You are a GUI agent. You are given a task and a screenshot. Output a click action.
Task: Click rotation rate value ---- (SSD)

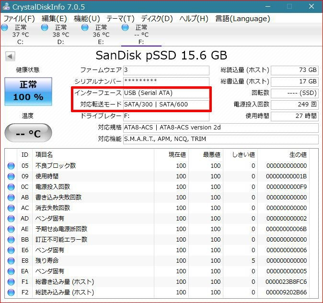(x=295, y=93)
